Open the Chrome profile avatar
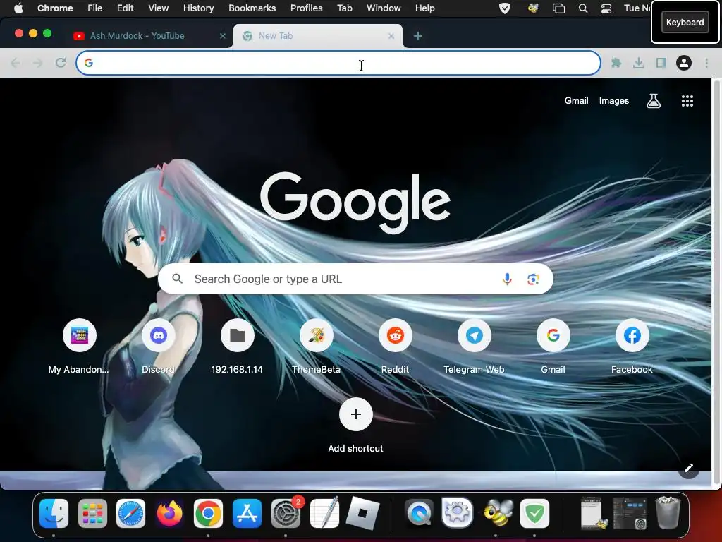The image size is (722, 542). pos(684,63)
